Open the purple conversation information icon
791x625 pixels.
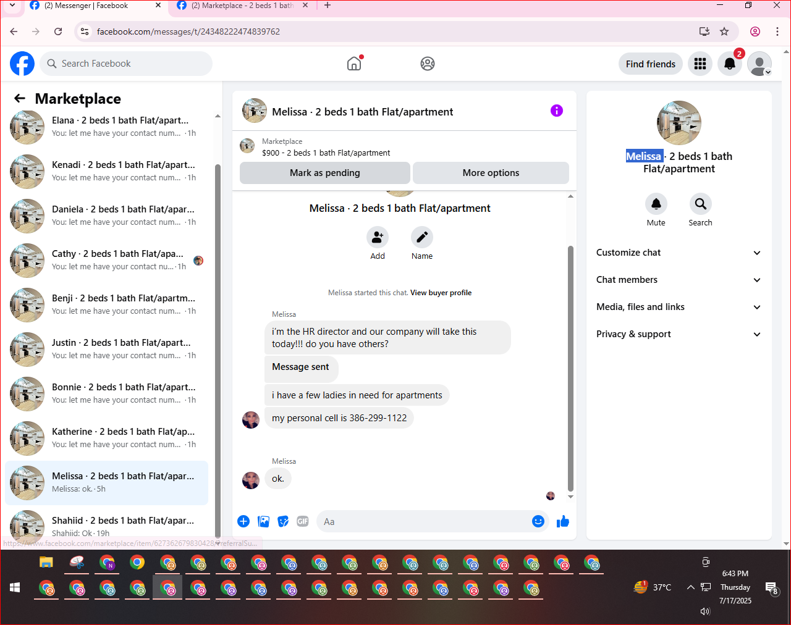(557, 111)
